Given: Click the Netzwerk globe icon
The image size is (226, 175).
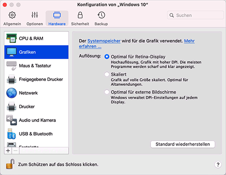Looking at the screenshot, I should coord(11,93).
